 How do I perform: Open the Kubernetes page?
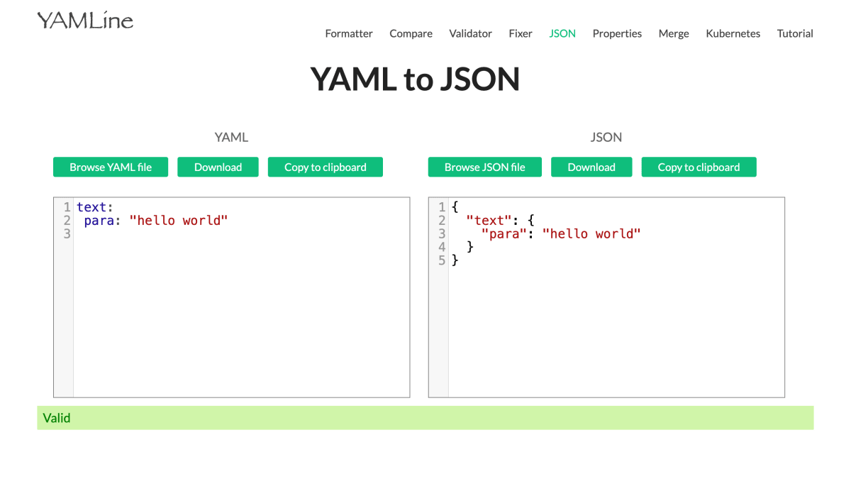pos(733,33)
